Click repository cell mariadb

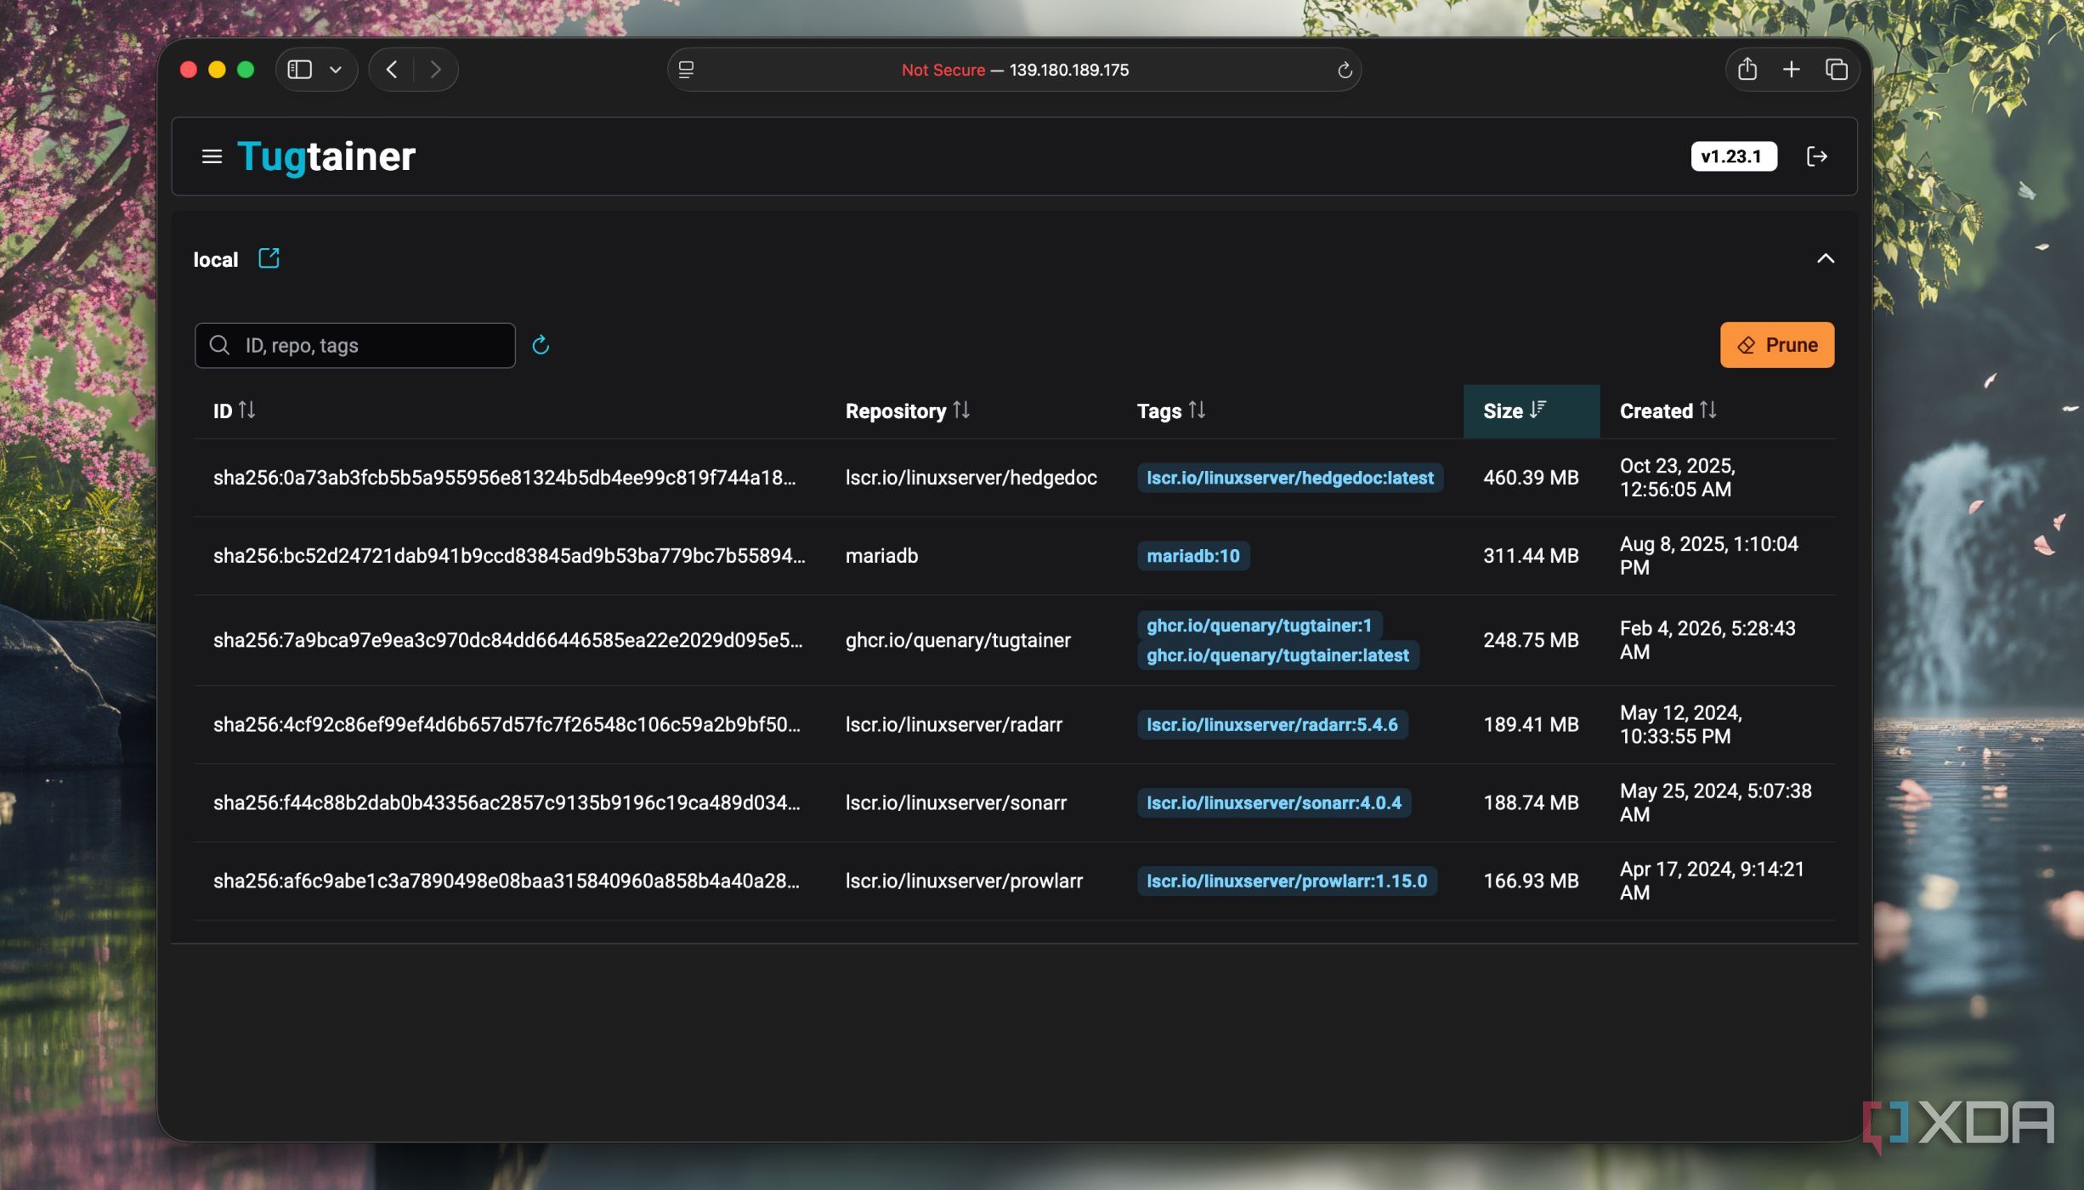coord(881,556)
